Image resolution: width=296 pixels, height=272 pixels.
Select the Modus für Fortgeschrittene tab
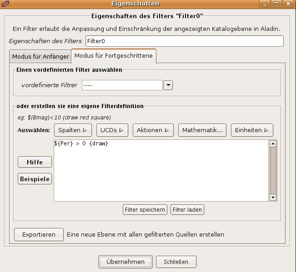pos(114,56)
